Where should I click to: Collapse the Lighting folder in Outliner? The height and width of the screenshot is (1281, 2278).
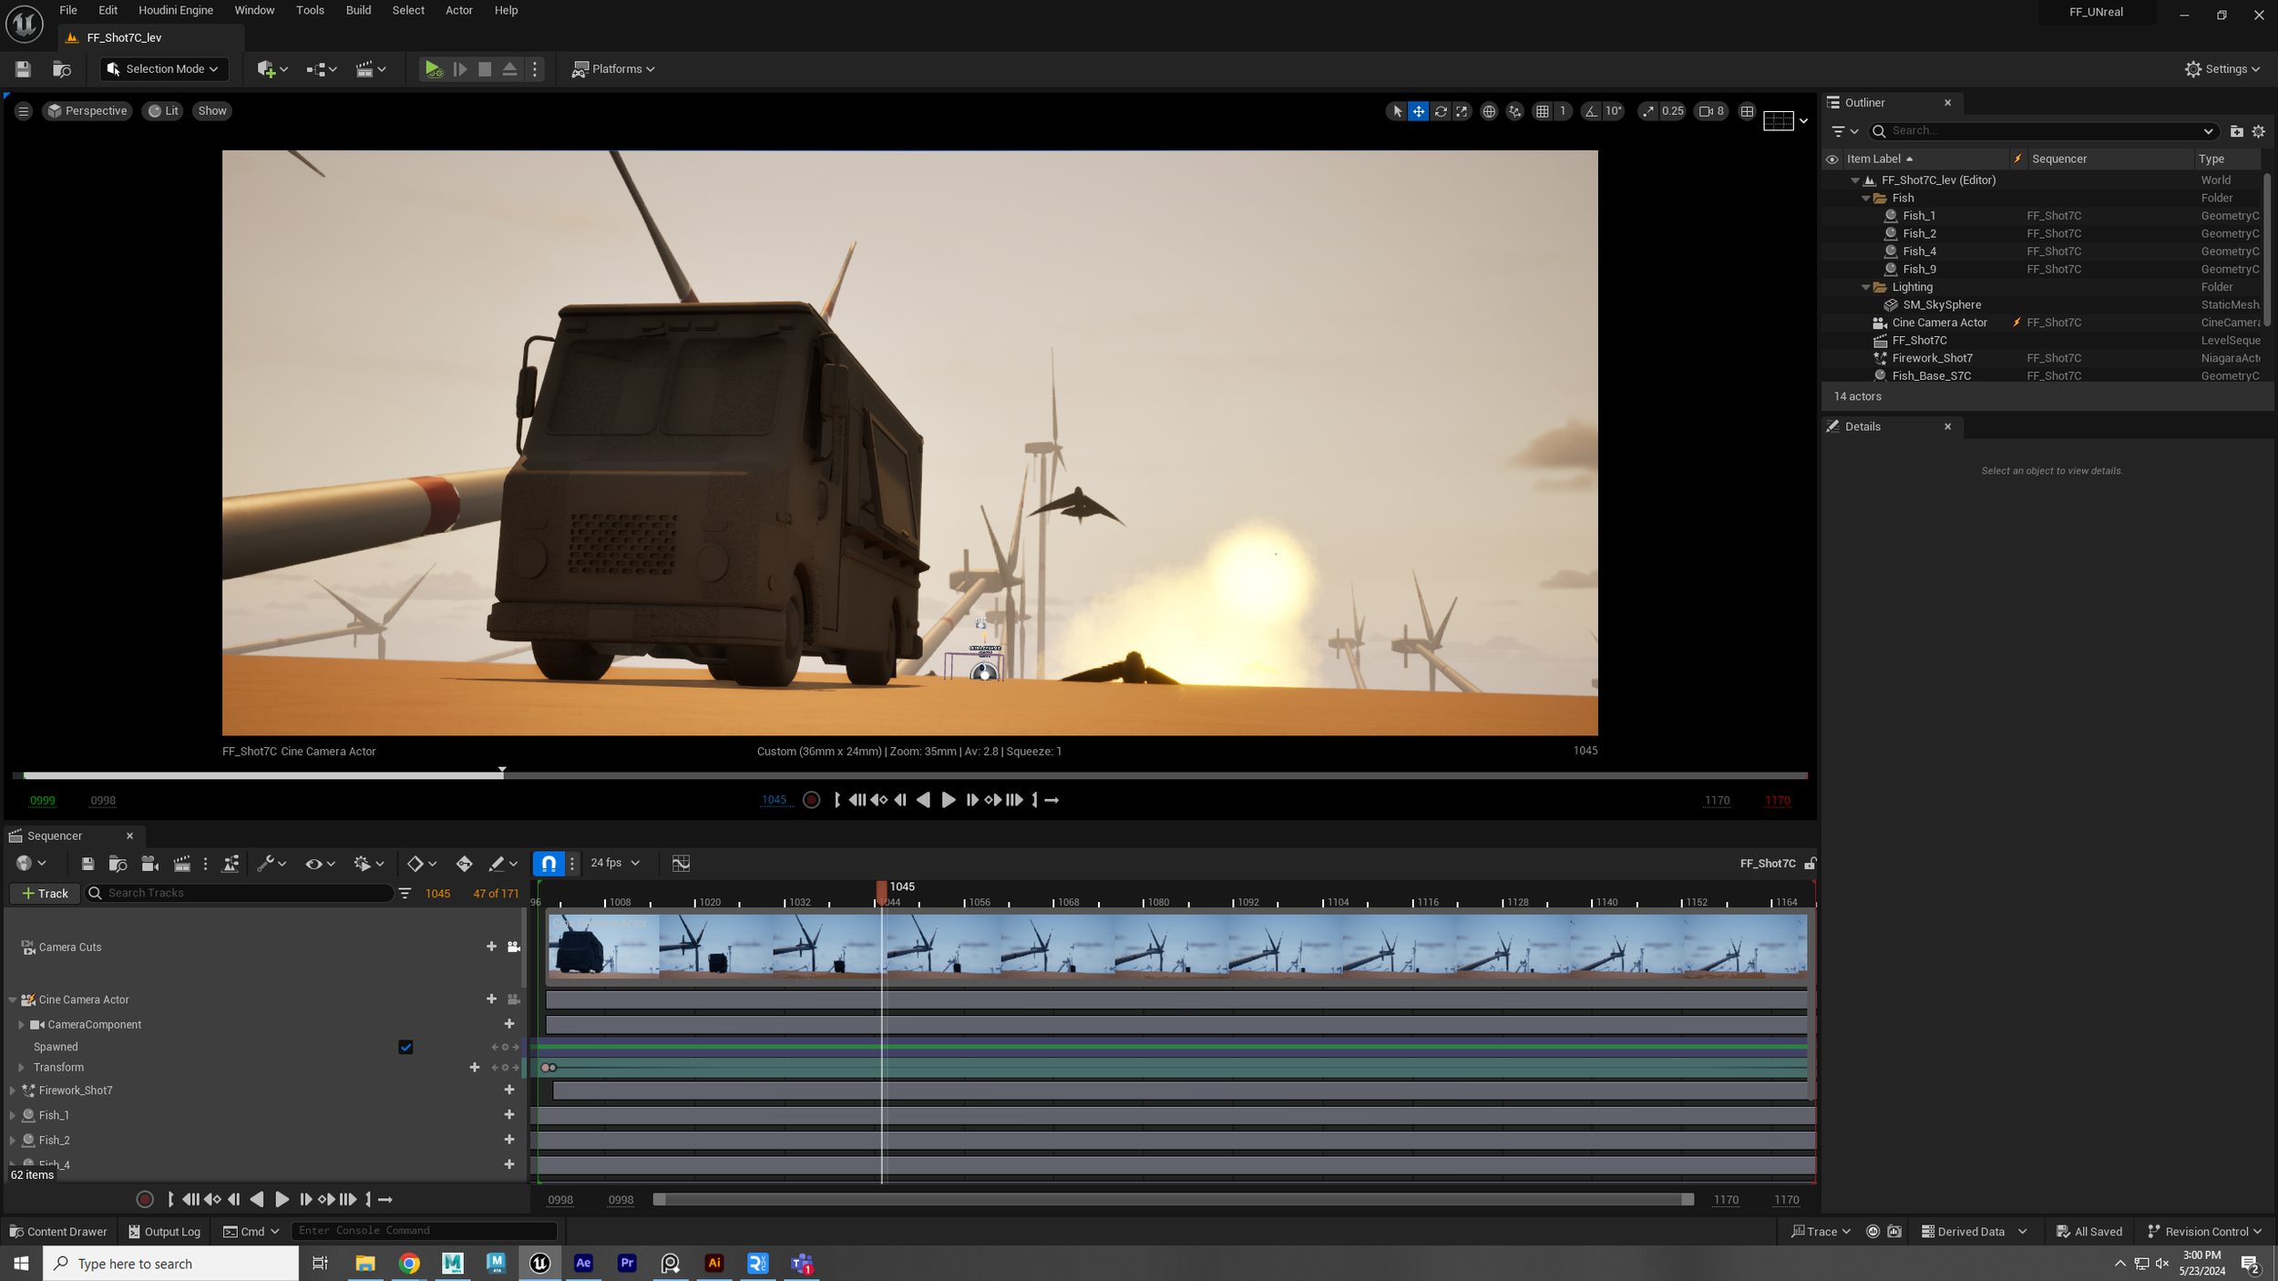[1865, 287]
